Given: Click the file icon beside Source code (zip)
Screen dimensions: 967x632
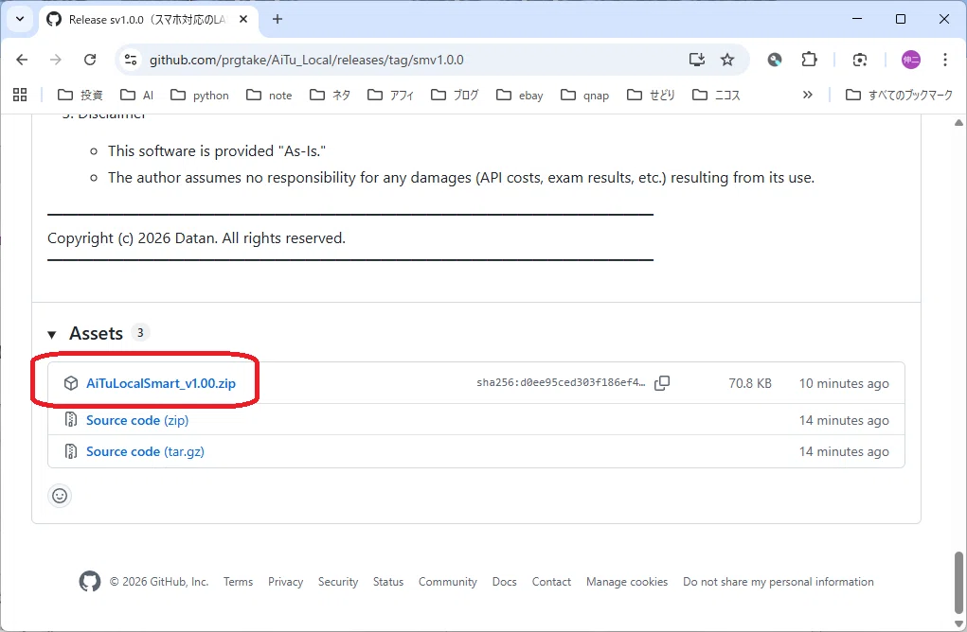Looking at the screenshot, I should tap(71, 420).
